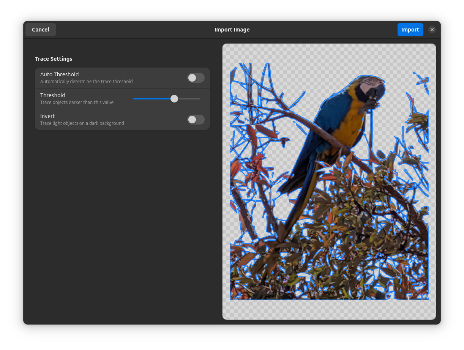
Task: Click the "Invert" row label
Action: 47,116
